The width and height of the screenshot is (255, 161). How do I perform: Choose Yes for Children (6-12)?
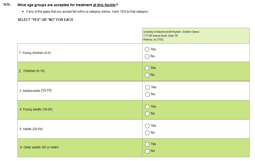pos(147,68)
